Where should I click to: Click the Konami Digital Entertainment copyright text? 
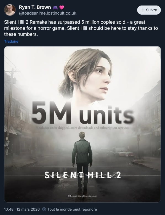(82, 196)
